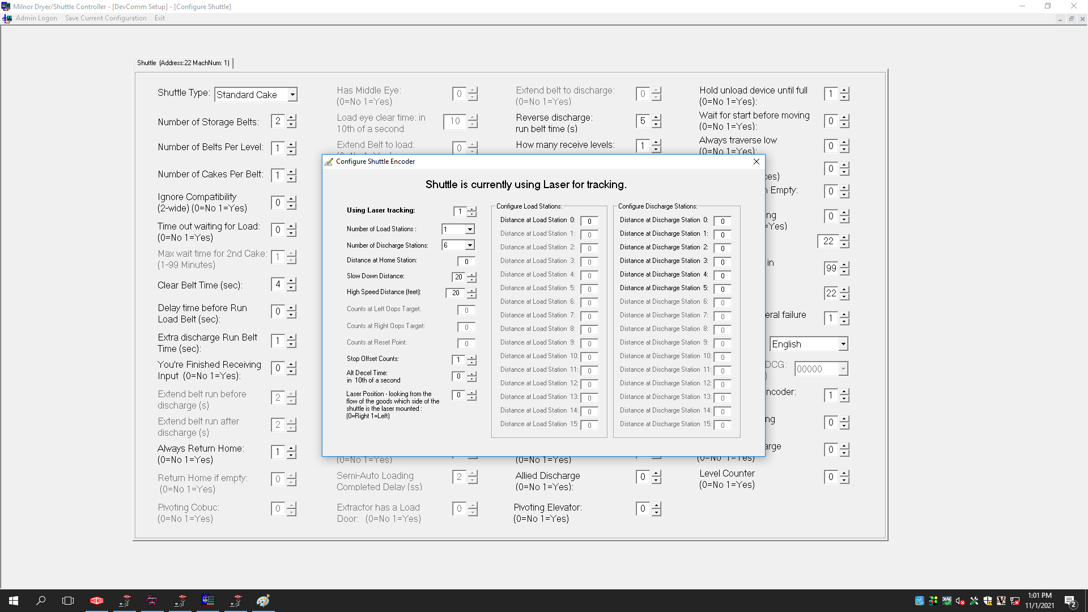1088x612 pixels.
Task: Open the notification center icon
Action: tap(1070, 601)
